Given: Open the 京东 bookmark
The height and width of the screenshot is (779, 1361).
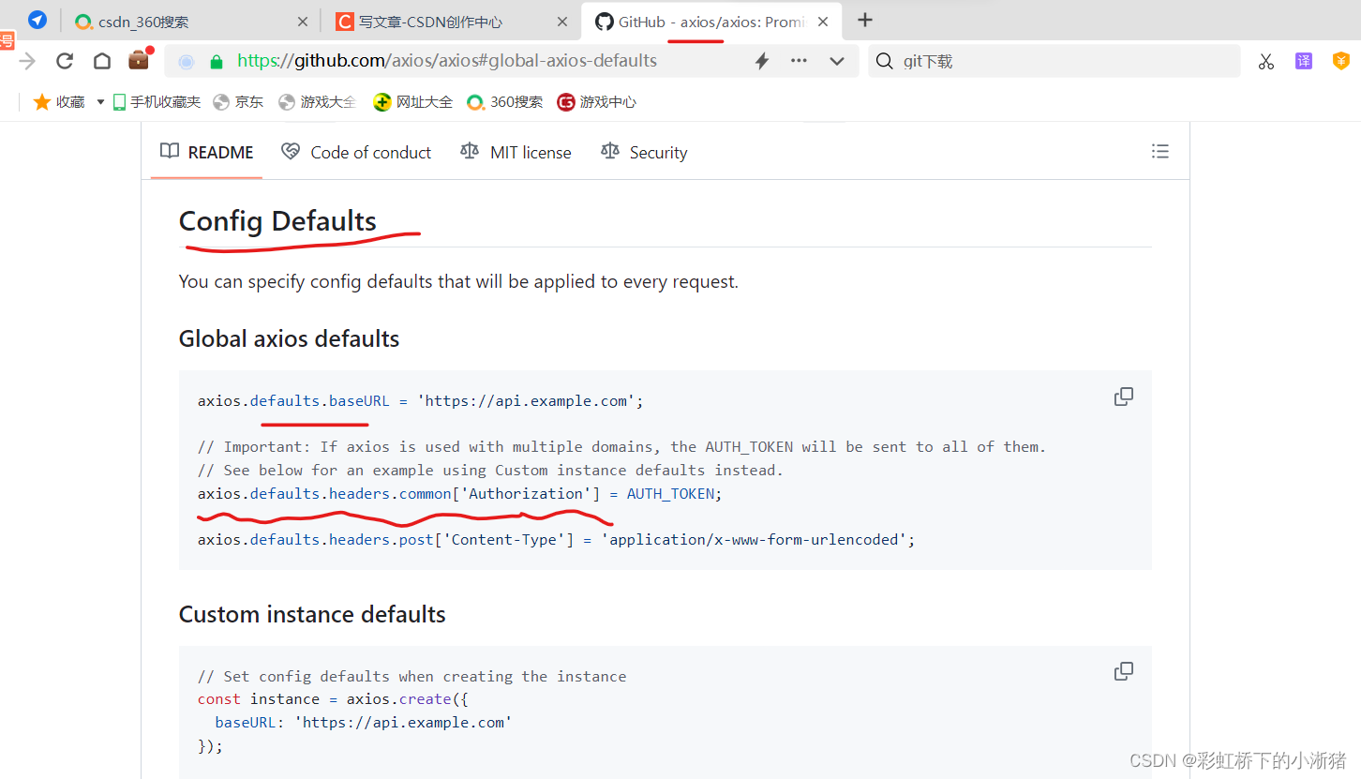Looking at the screenshot, I should (x=238, y=102).
